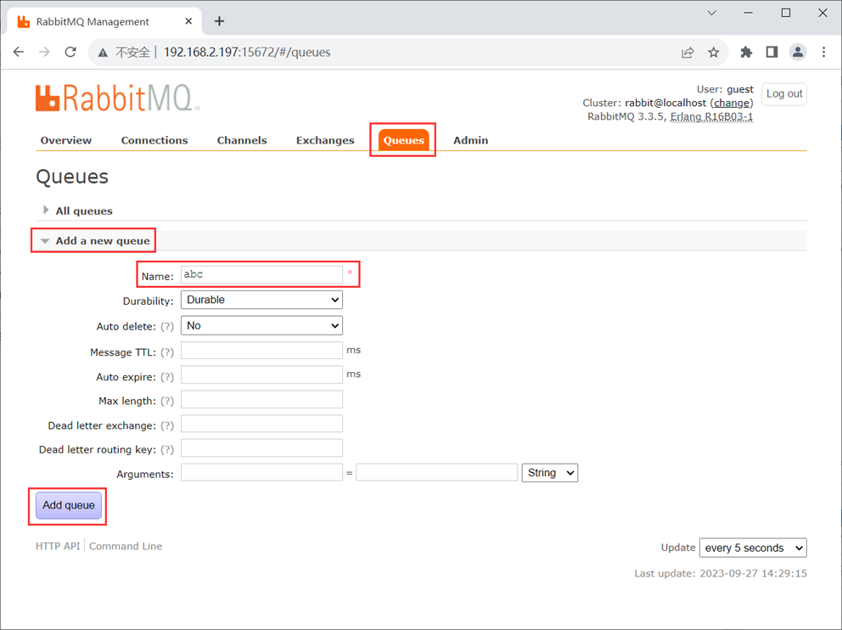Change the Update interval dropdown
This screenshot has width=842, height=630.
pyautogui.click(x=753, y=548)
